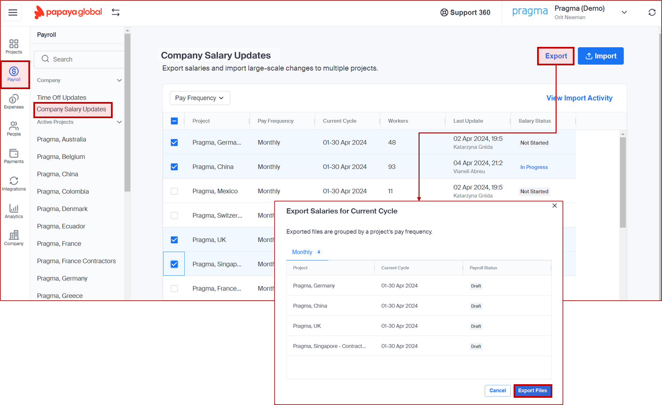Click the Export button
Viewport: 662px width, 405px height.
[x=556, y=56]
